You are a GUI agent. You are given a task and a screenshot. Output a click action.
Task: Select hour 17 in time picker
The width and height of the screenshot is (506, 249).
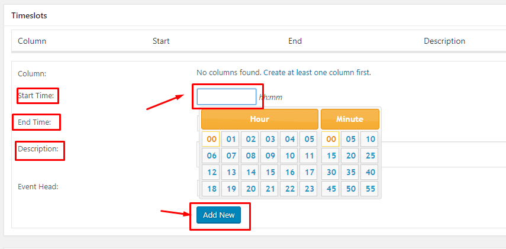coord(308,173)
